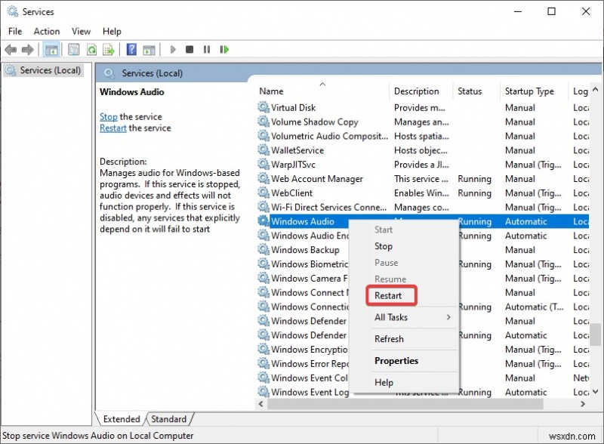Screen dimensions: 604x444
Task: Click the Refresh toolbar icon
Action: tap(91, 49)
